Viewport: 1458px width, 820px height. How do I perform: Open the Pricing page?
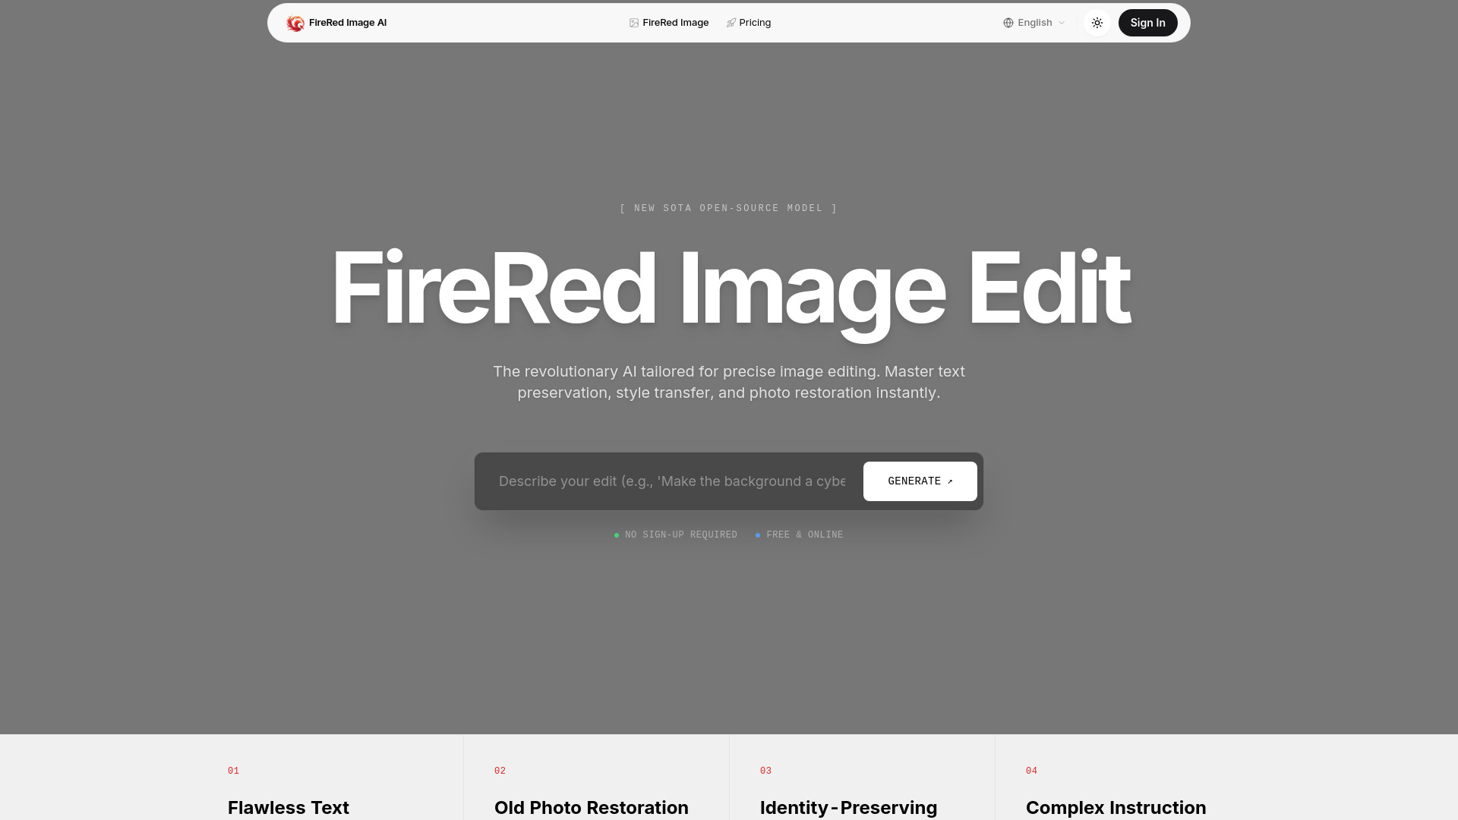pyautogui.click(x=754, y=23)
